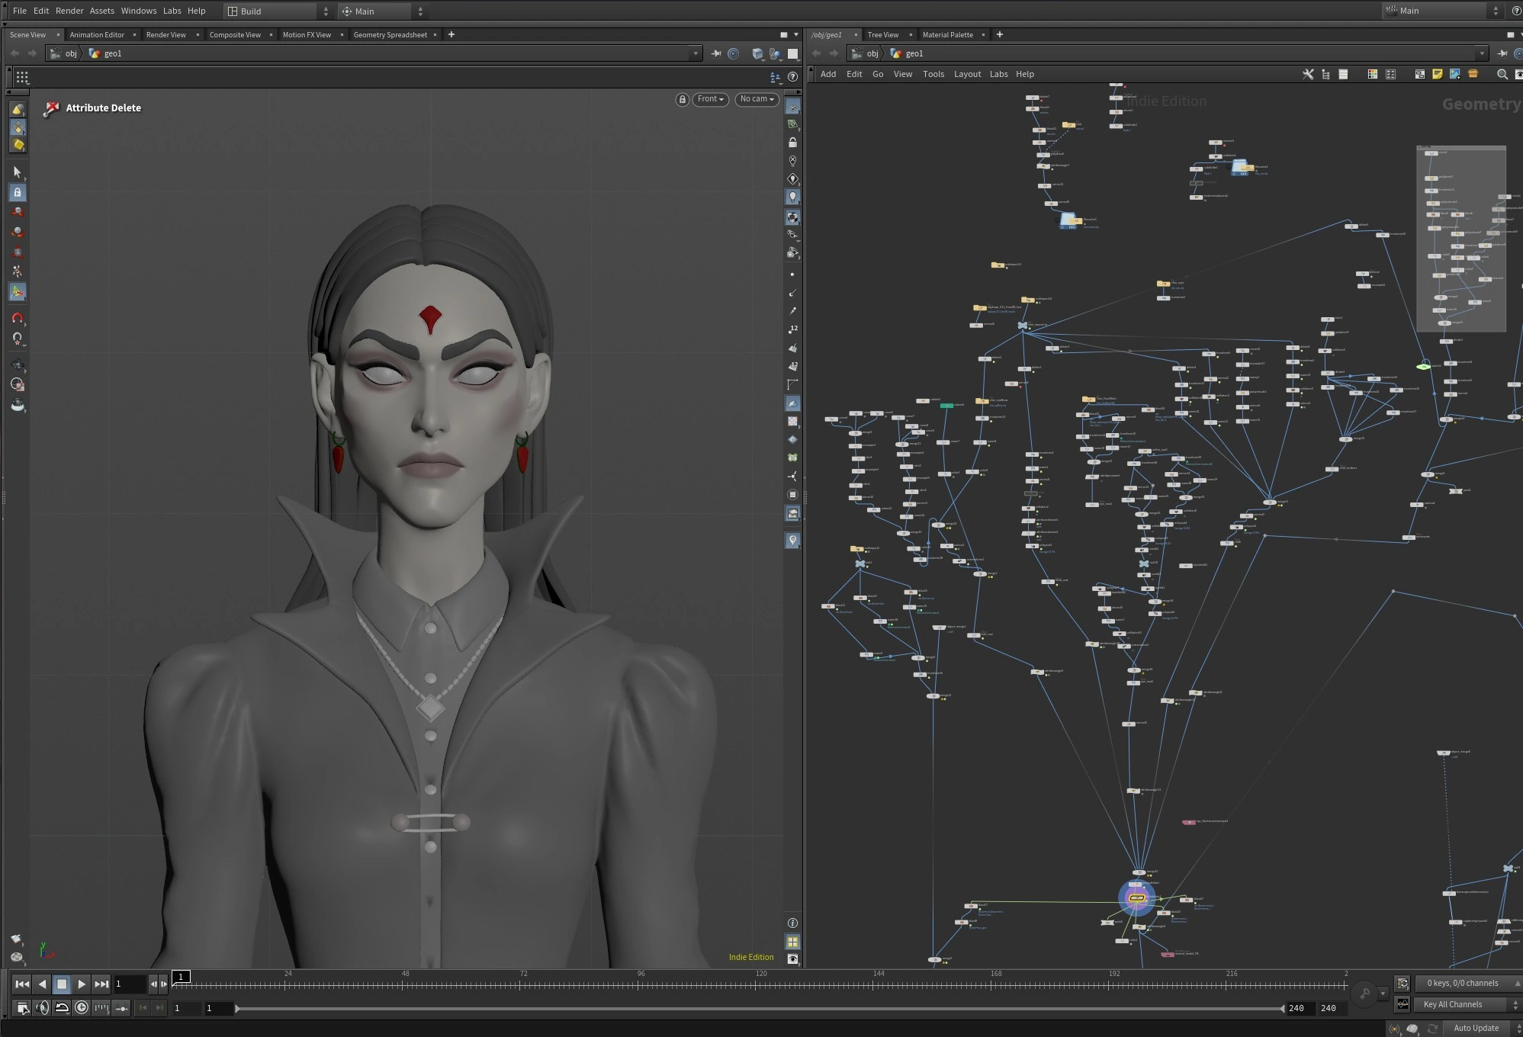Switch to the Geometry Spreadsheet tab
This screenshot has width=1523, height=1037.
390,34
